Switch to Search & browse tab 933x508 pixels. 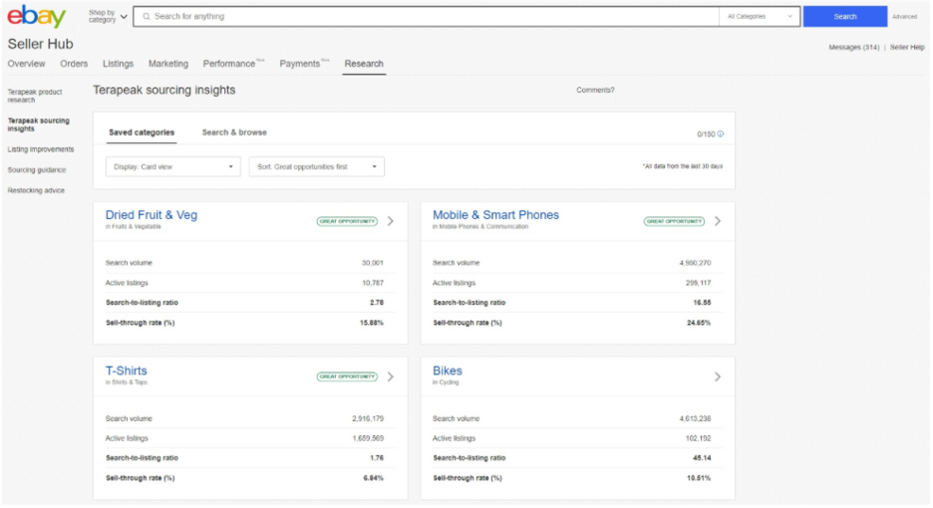[234, 132]
